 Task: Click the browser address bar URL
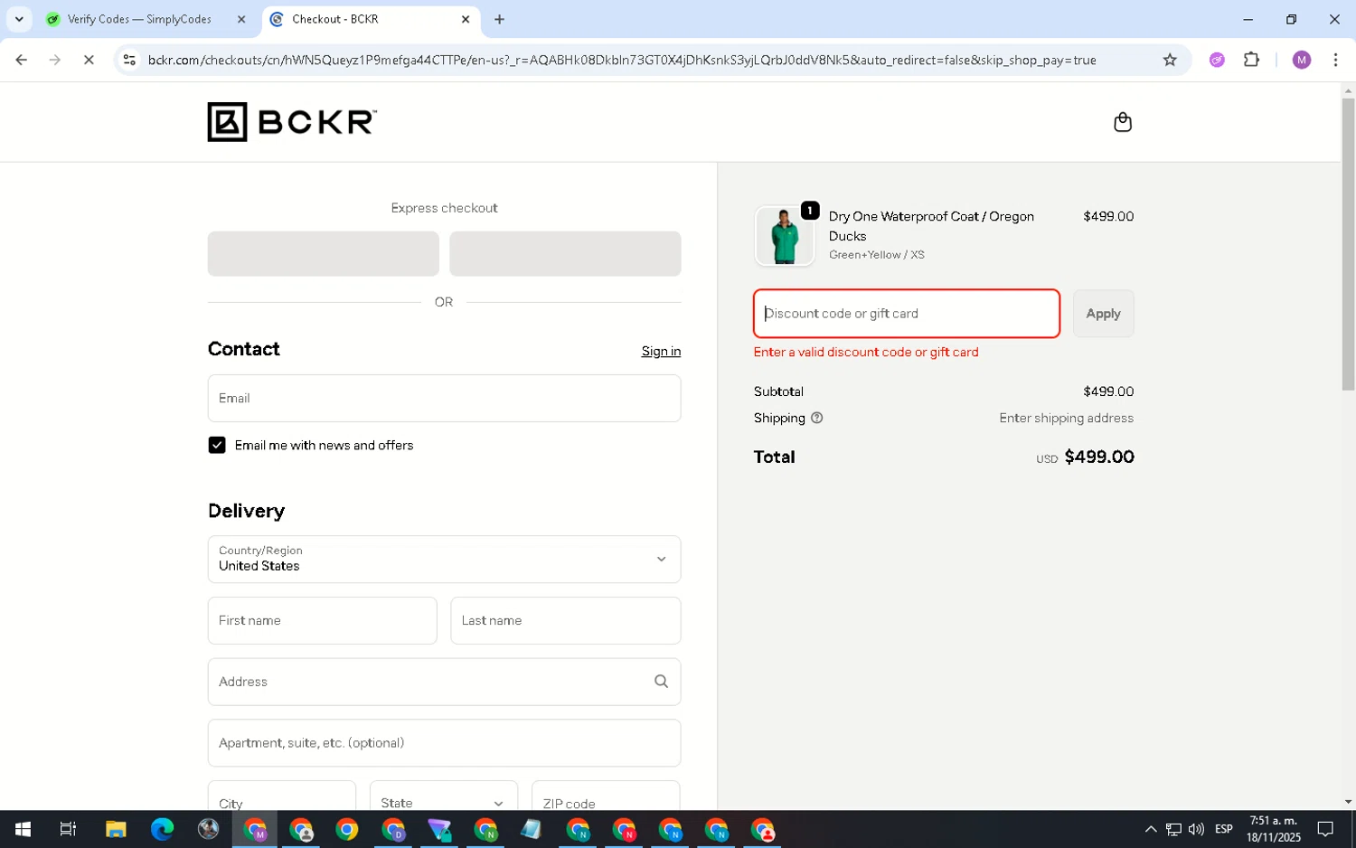(x=622, y=60)
